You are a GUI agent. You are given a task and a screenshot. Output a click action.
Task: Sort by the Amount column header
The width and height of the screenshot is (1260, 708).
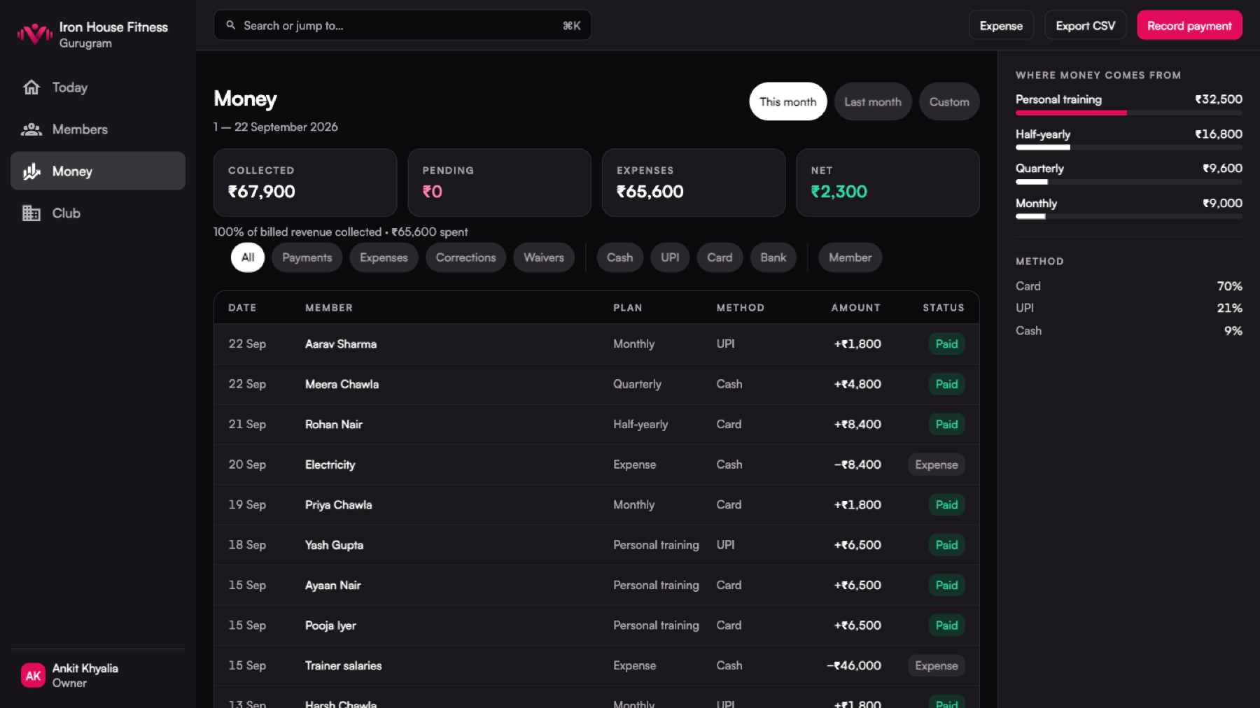(x=855, y=308)
